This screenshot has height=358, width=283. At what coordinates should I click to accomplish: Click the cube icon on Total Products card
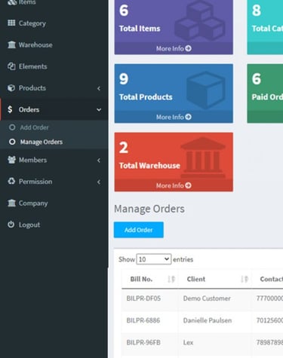[x=206, y=90]
